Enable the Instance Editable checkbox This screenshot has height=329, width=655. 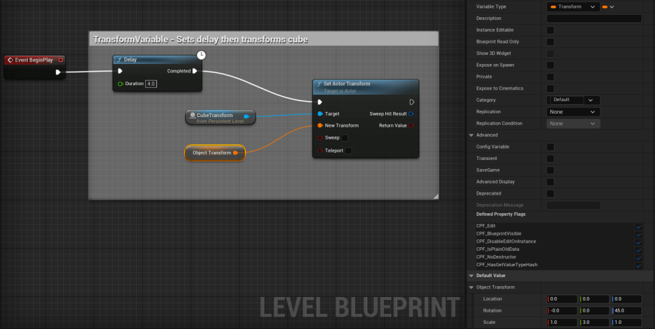click(x=550, y=30)
